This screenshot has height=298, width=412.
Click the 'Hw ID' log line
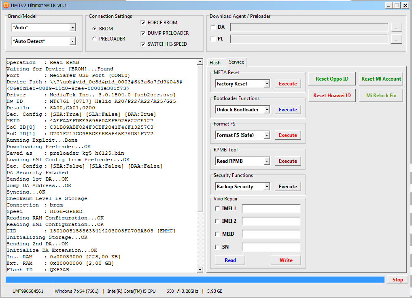tap(91, 102)
